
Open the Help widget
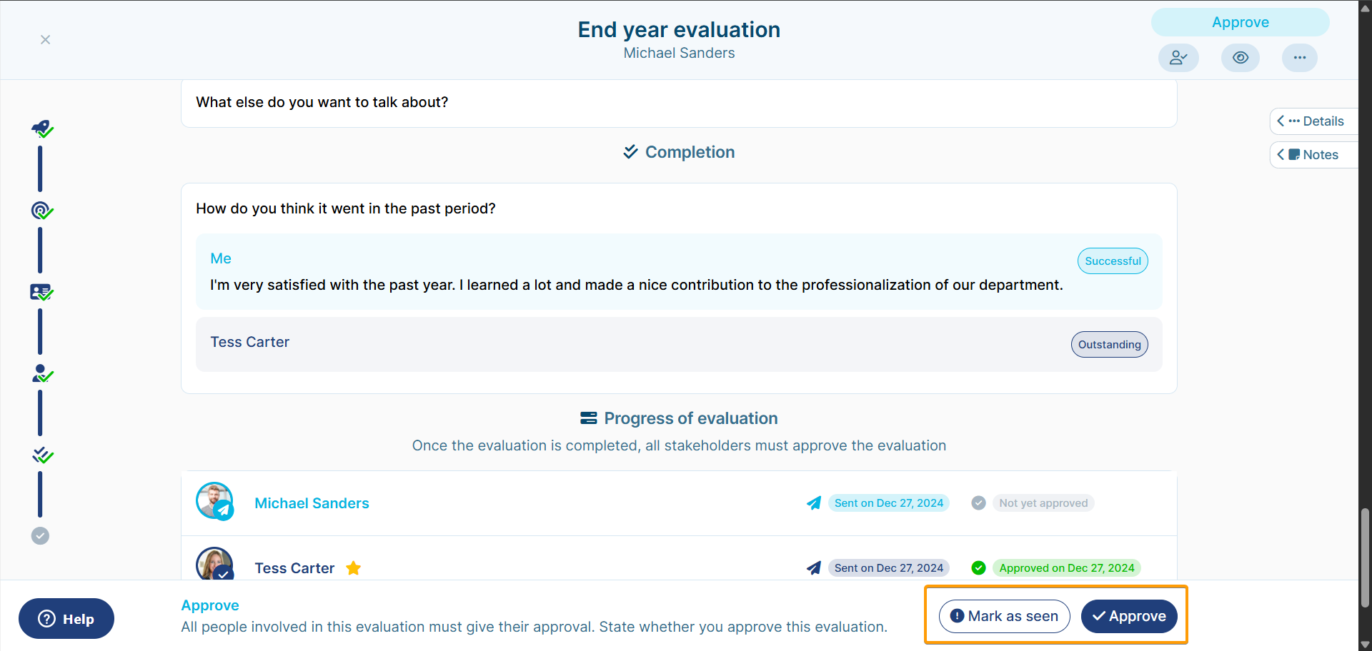pyautogui.click(x=66, y=619)
